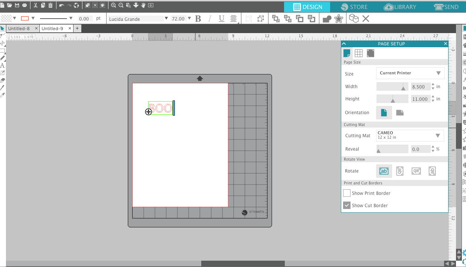Click the Page Setup page tab icon
The width and height of the screenshot is (466, 267).
tap(347, 53)
